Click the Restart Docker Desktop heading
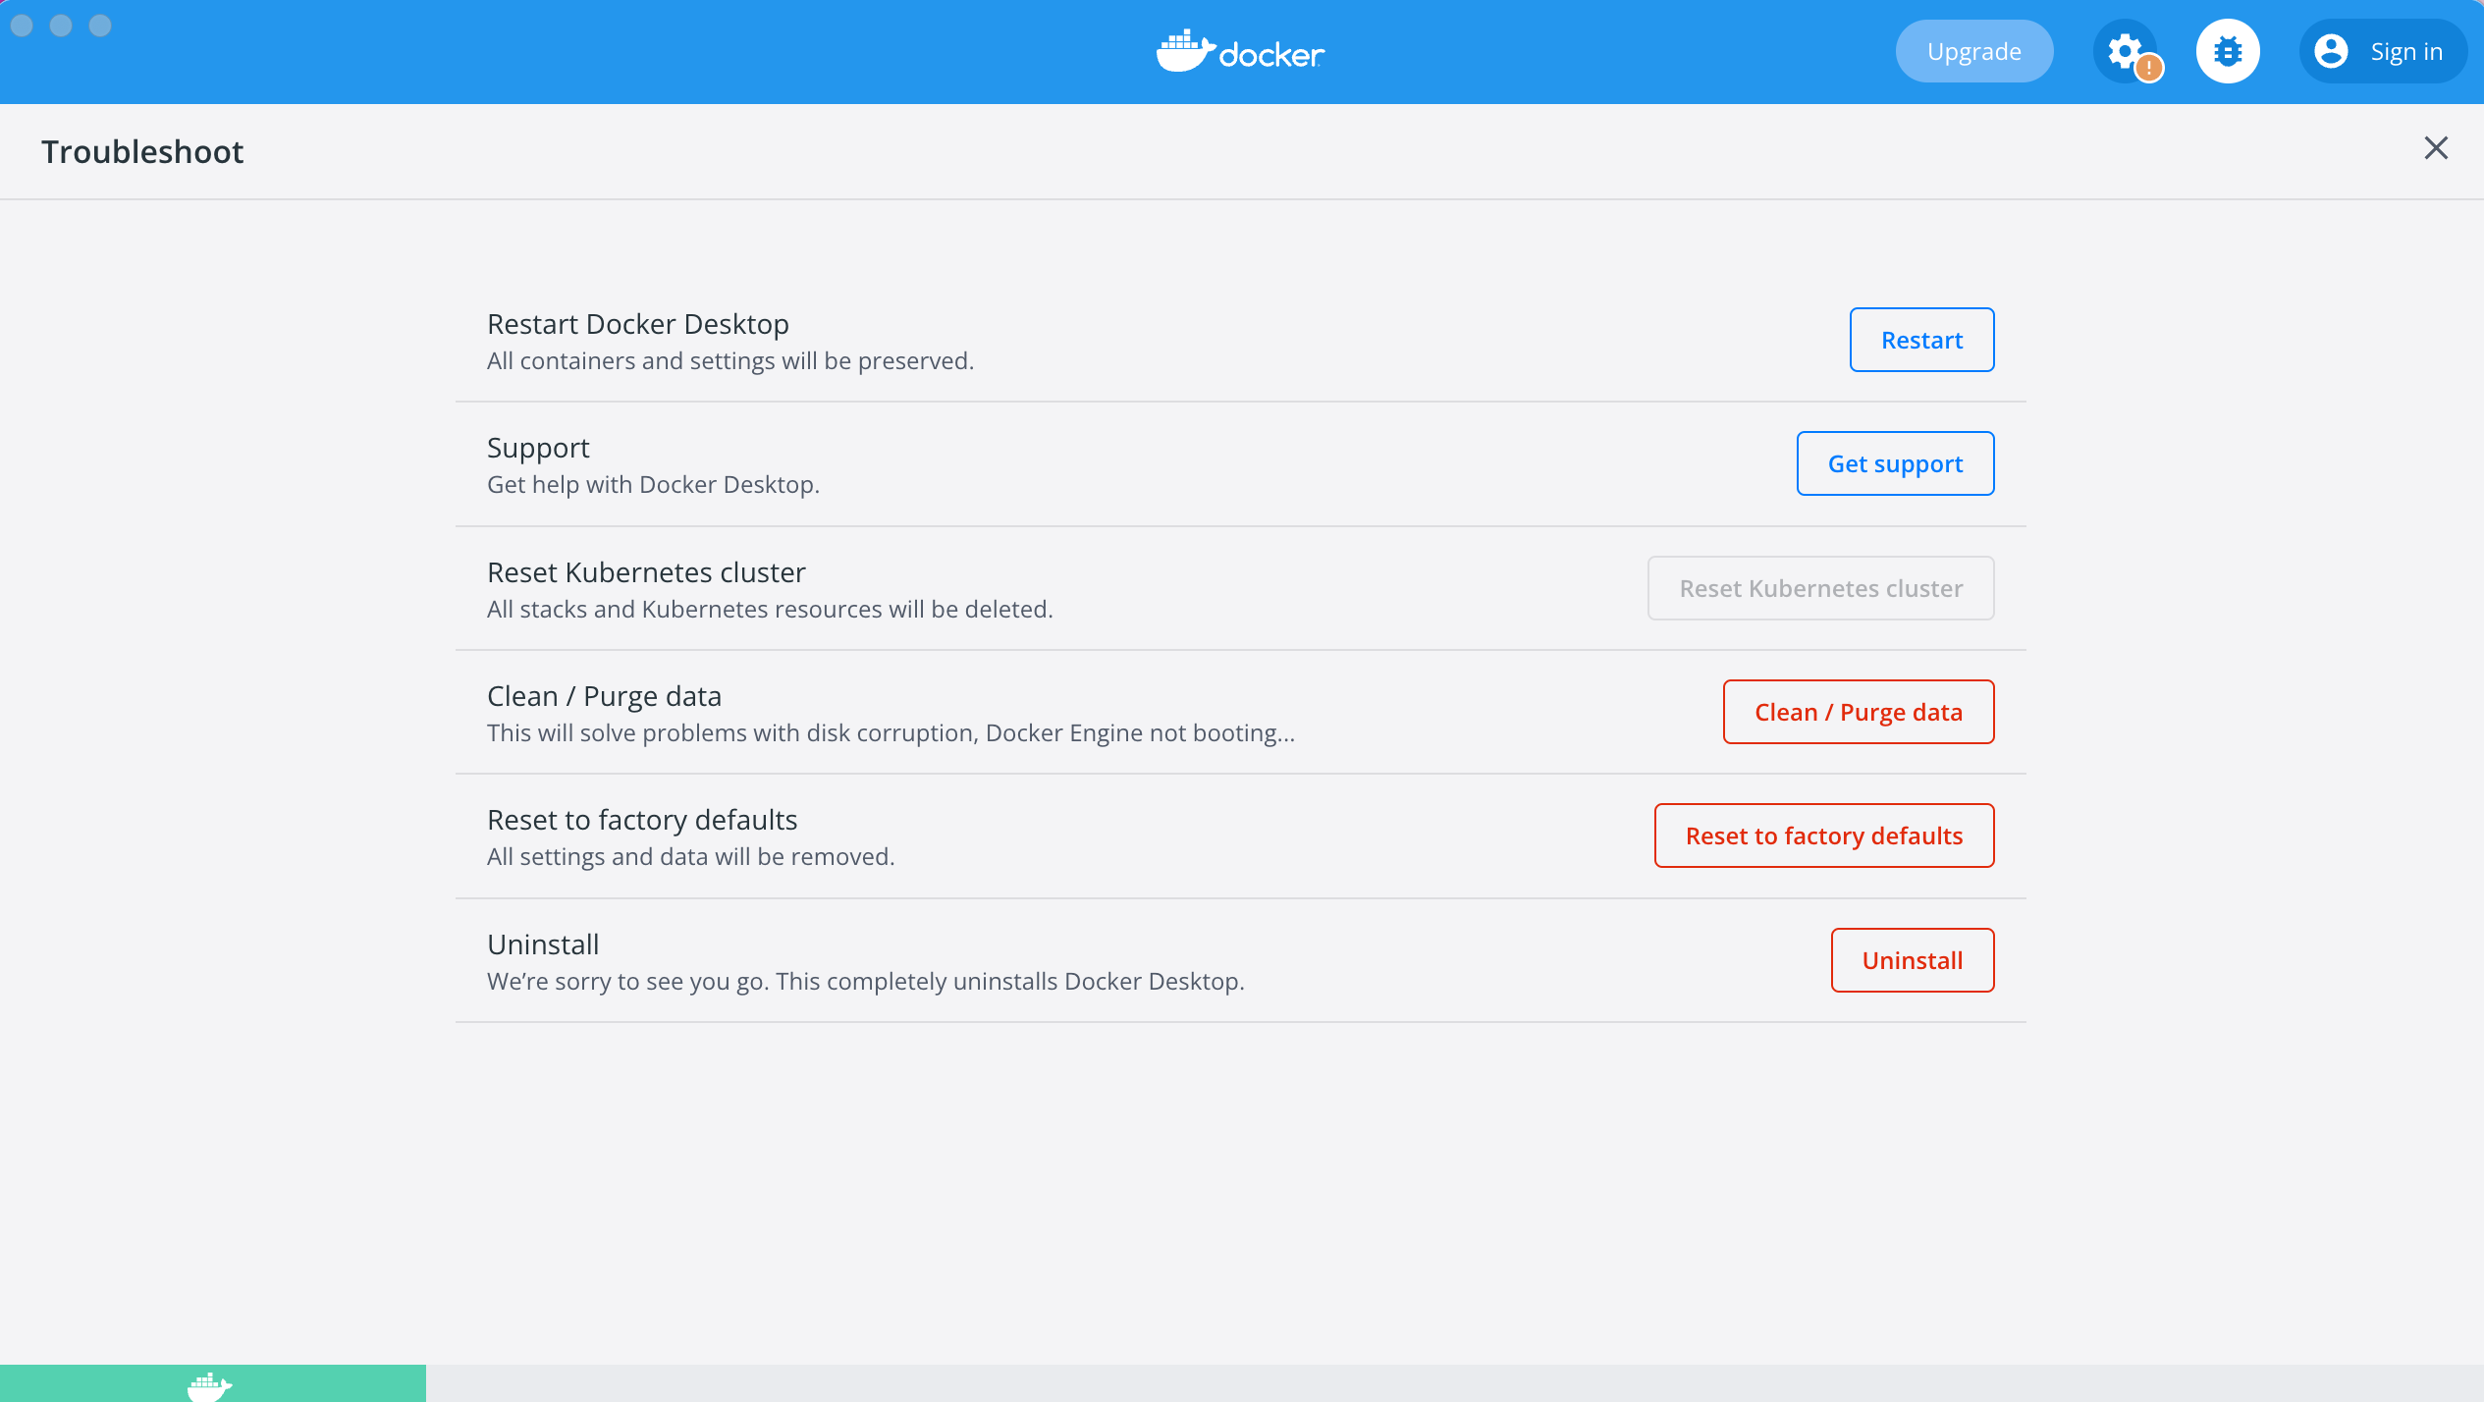Viewport: 2484px width, 1402px height. pos(638,324)
